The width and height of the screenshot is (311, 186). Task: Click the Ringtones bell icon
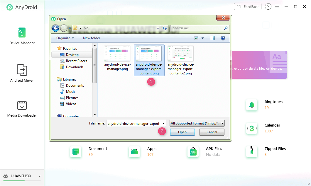pyautogui.click(x=251, y=105)
